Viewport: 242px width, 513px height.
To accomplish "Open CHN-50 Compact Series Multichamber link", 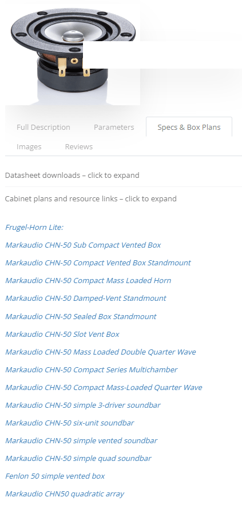I will [92, 369].
